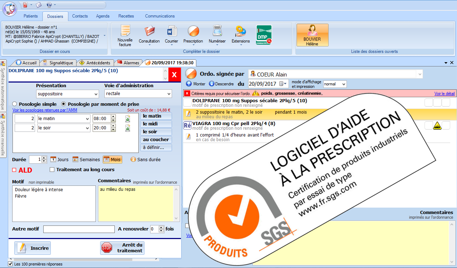457x268 pixels.
Task: Select the BOUVIER Hélène open dossier button
Action: pos(312,35)
